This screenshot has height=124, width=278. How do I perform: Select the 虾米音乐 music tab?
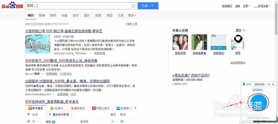(36, 108)
